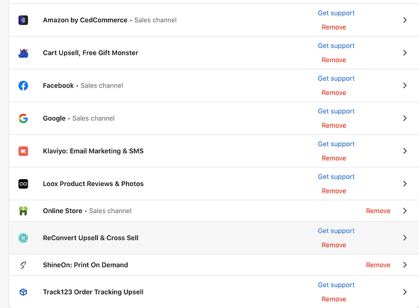Remove Cart Upsell, Free Gift Monster

pyautogui.click(x=333, y=60)
